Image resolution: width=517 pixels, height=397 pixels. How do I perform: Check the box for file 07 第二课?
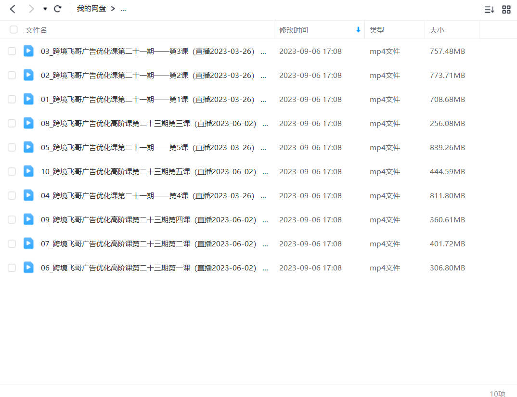click(12, 243)
